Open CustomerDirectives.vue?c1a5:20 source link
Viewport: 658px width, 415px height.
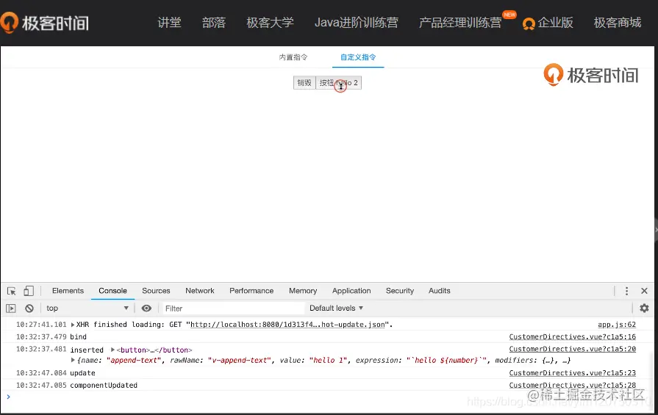tap(573, 349)
